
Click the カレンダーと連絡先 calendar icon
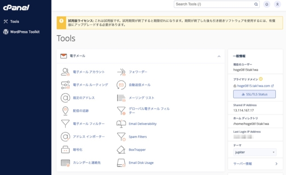point(65,162)
